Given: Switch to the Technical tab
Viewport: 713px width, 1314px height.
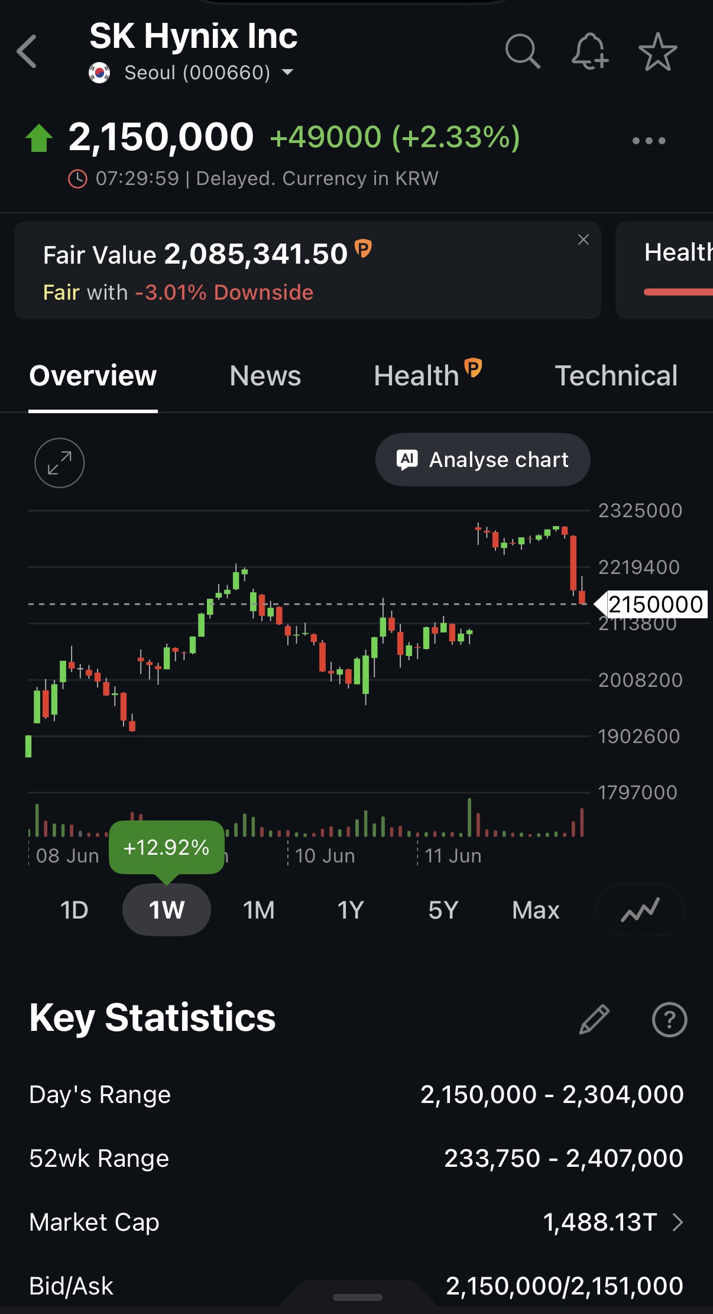Looking at the screenshot, I should coord(616,376).
